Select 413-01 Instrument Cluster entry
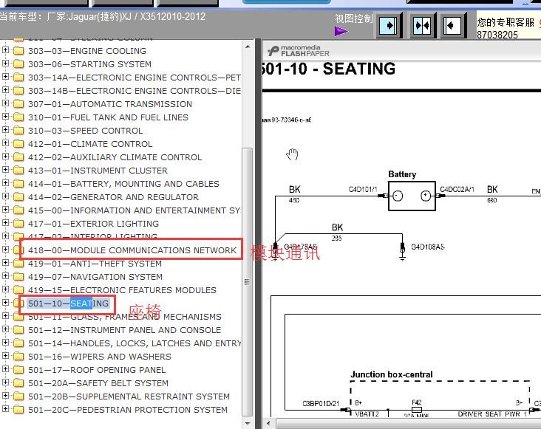Viewport: 541px width, 429px height. point(98,171)
